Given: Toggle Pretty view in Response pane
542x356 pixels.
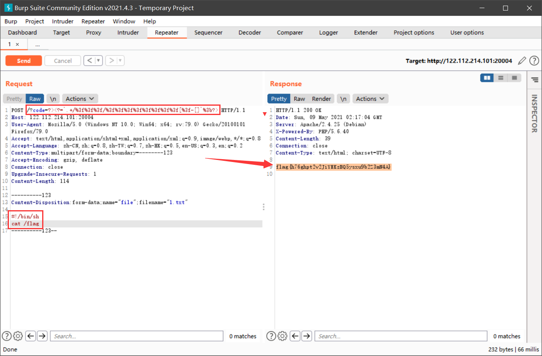Looking at the screenshot, I should coord(279,99).
